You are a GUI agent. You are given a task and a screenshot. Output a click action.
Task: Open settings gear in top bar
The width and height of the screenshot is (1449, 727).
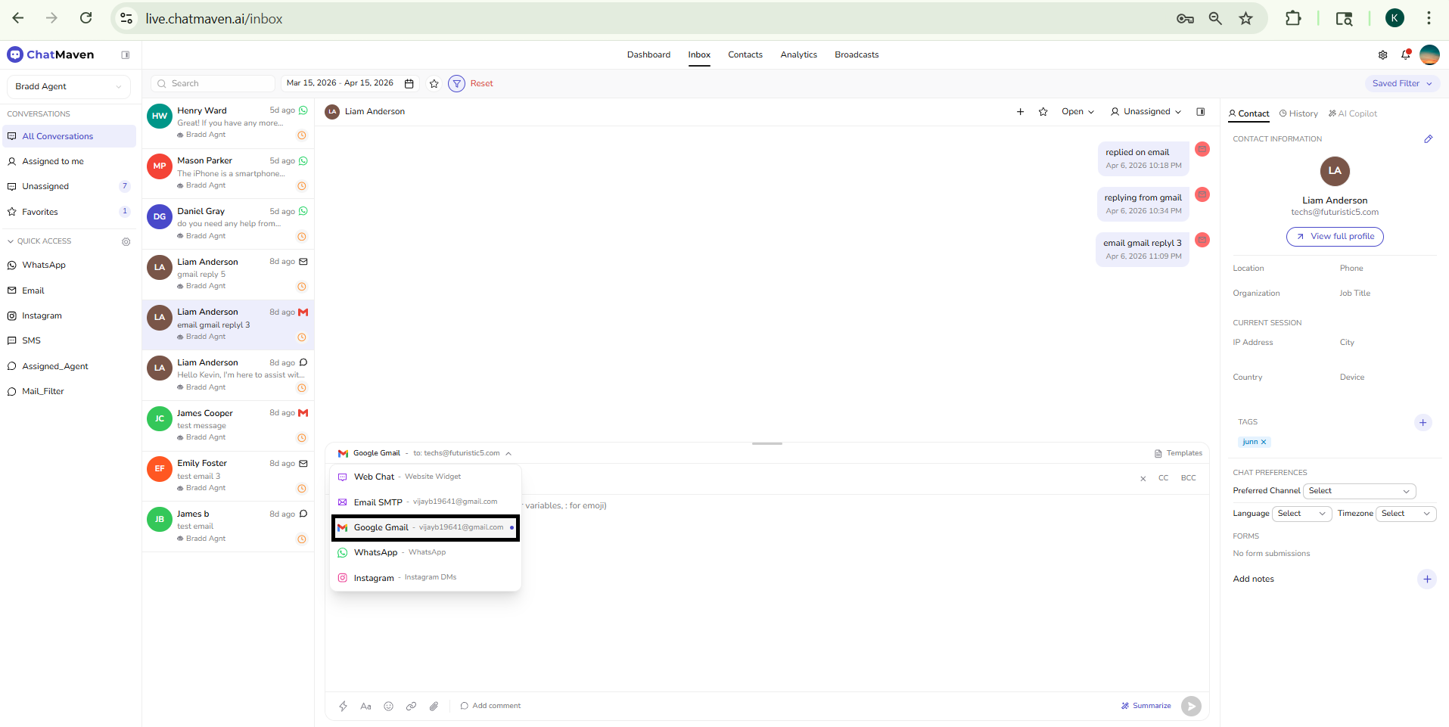click(1382, 54)
